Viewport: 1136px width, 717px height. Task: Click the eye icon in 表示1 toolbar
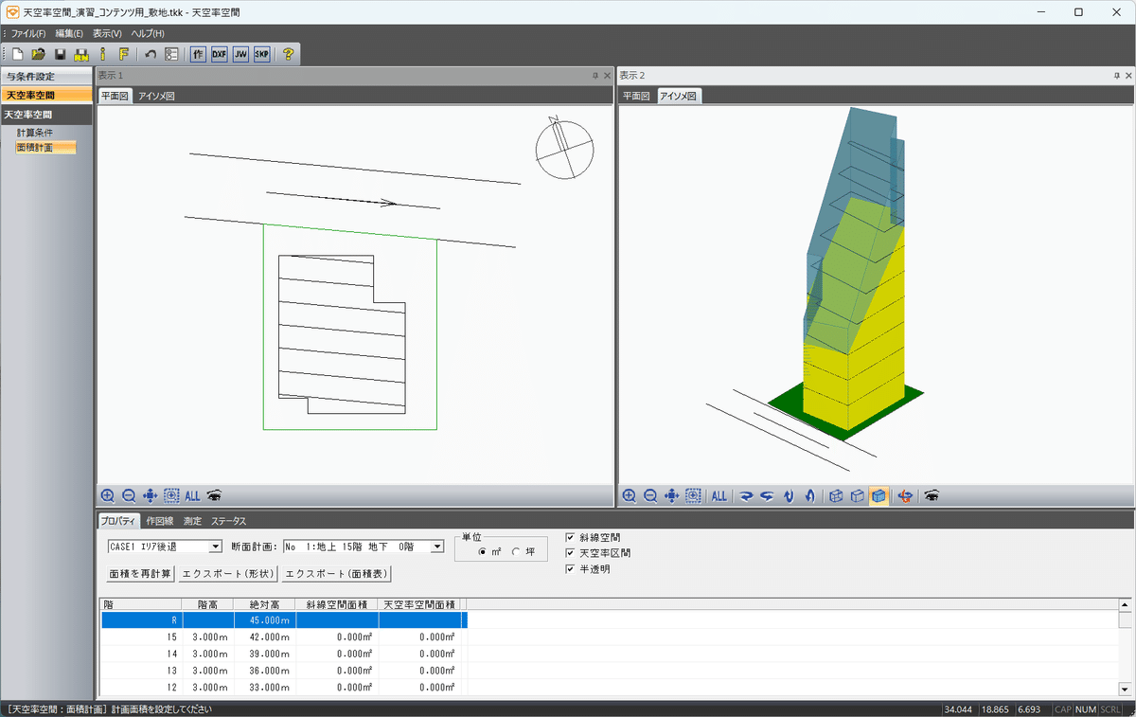[215, 495]
